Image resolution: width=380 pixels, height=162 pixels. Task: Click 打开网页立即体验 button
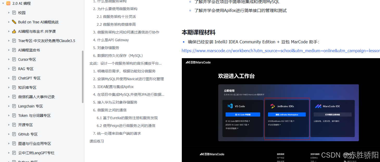click(x=332, y=114)
